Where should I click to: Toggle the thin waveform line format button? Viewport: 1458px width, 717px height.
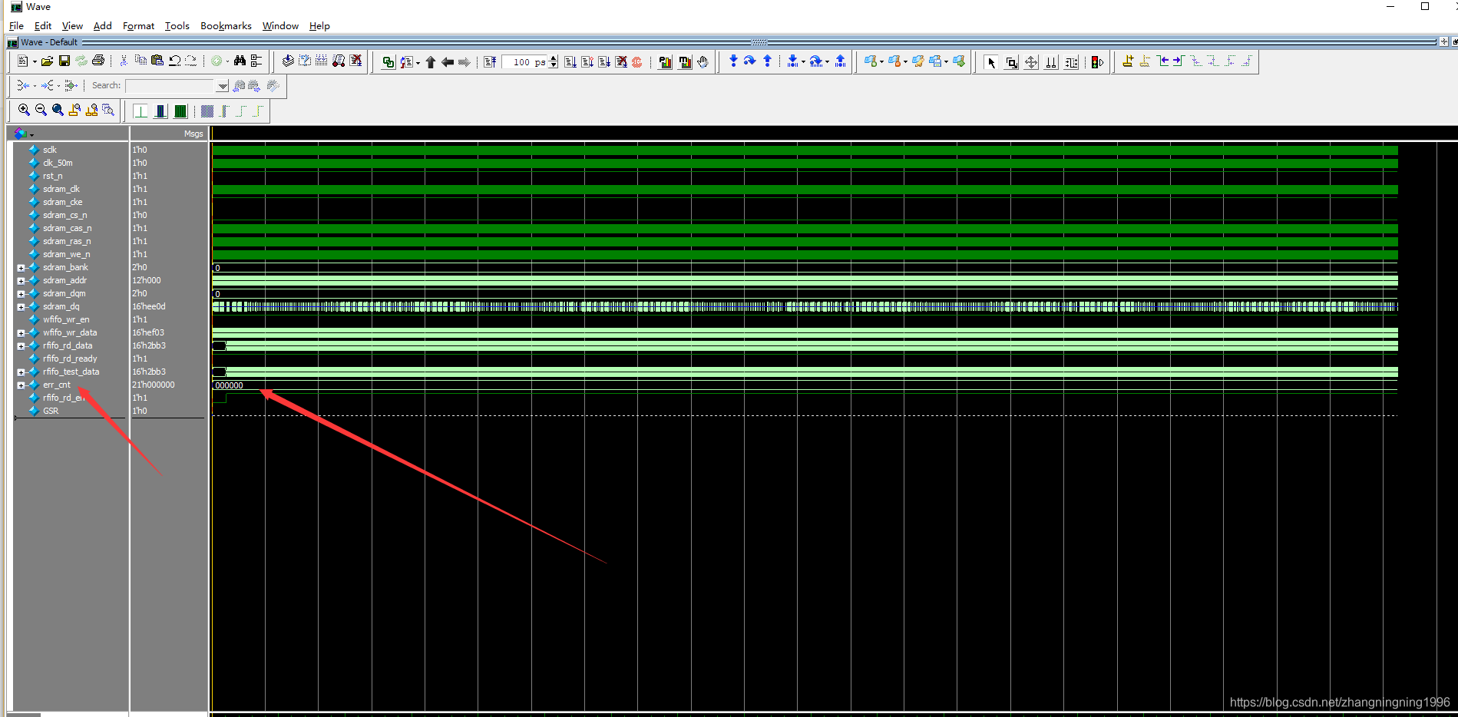tap(141, 111)
